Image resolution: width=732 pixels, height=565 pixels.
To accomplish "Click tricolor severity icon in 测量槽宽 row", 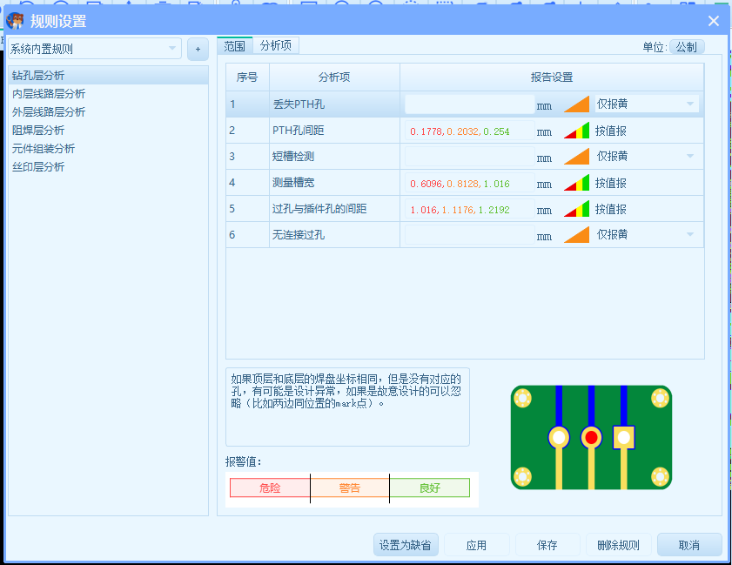I will point(576,183).
